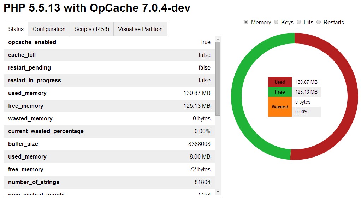
Task: Click 130.87 MB in chart legend
Action: click(307, 82)
